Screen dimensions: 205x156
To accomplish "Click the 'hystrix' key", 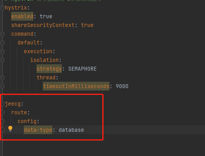I will tap(16, 8).
